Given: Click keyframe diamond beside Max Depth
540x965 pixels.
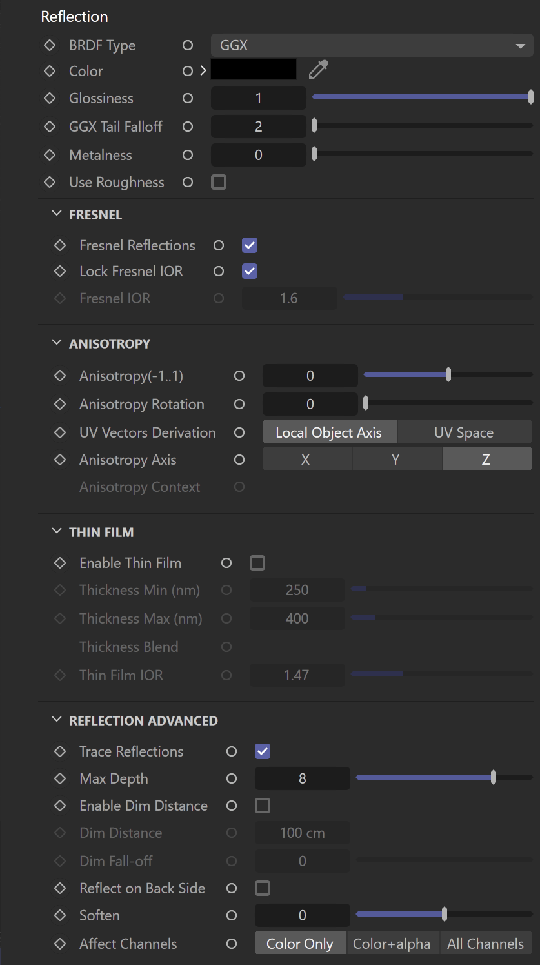Looking at the screenshot, I should coord(60,779).
